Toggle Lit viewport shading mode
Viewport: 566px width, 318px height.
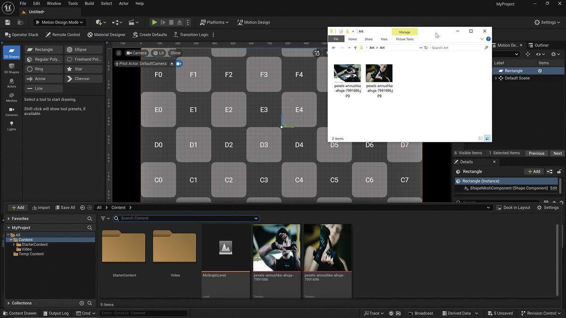click(x=159, y=53)
